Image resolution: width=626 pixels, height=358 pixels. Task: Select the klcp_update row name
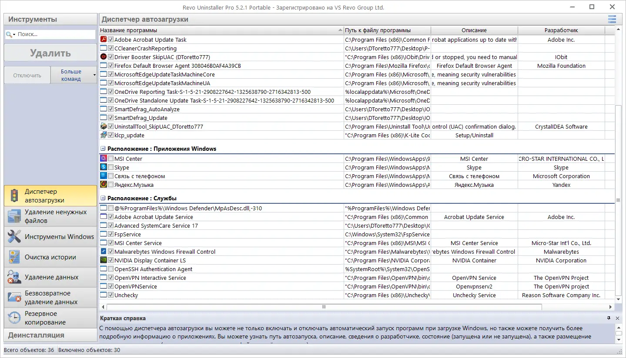coord(129,135)
